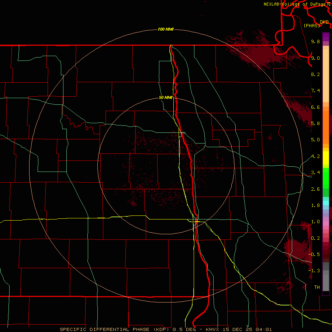Image resolution: width=332 pixels, height=332 pixels.
Task: Click the 1.0 color scale value
Action: tap(315, 222)
